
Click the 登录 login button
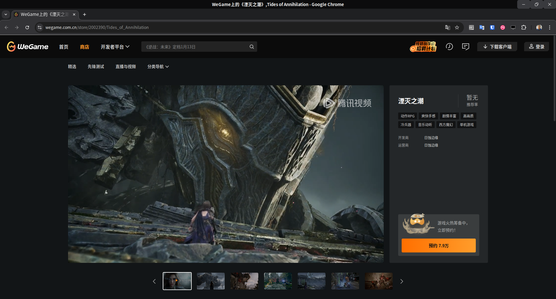point(537,47)
